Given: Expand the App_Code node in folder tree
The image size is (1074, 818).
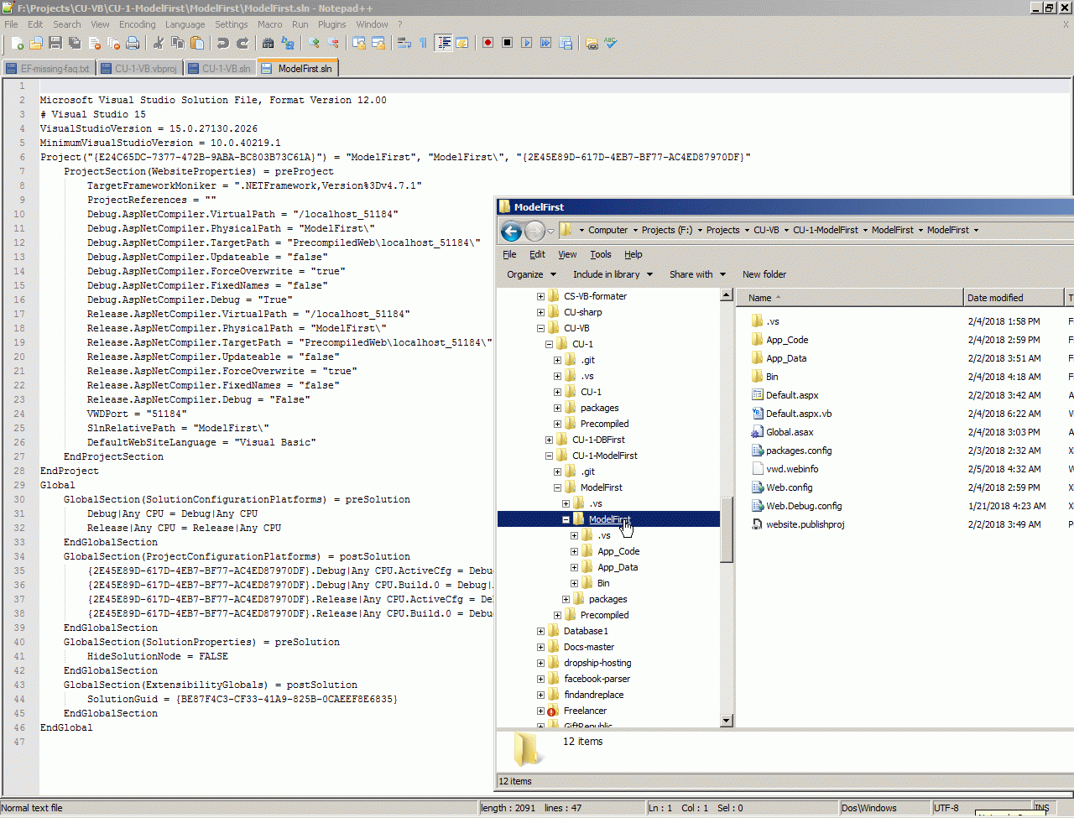Looking at the screenshot, I should [x=574, y=551].
